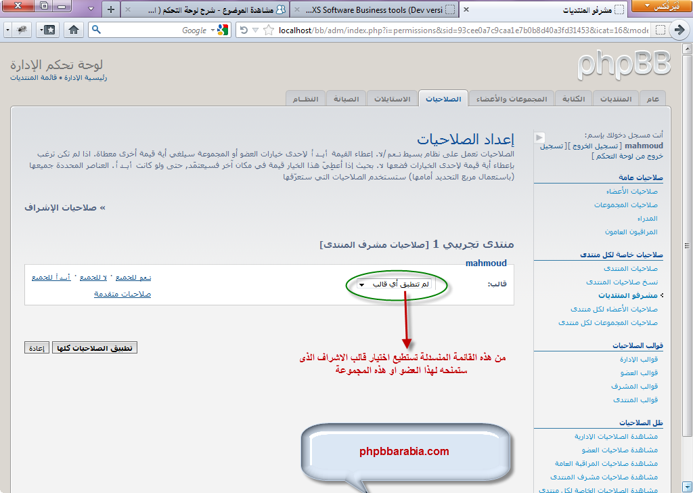Open the 'الاستايلات' admin tab
This screenshot has width=693, height=493.
tap(392, 99)
